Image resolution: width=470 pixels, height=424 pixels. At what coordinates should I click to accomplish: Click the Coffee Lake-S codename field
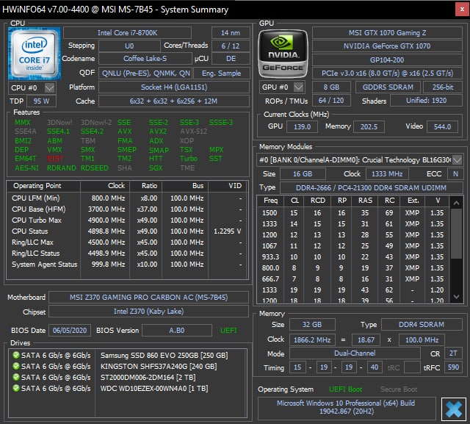(x=145, y=59)
